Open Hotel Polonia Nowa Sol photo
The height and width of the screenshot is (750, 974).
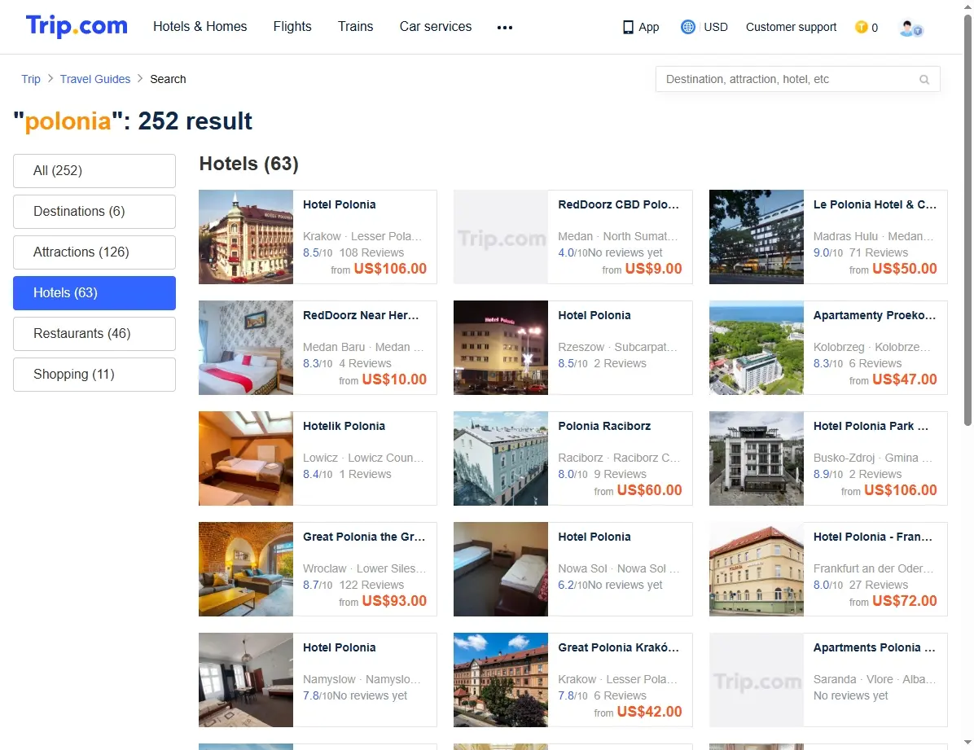click(501, 569)
